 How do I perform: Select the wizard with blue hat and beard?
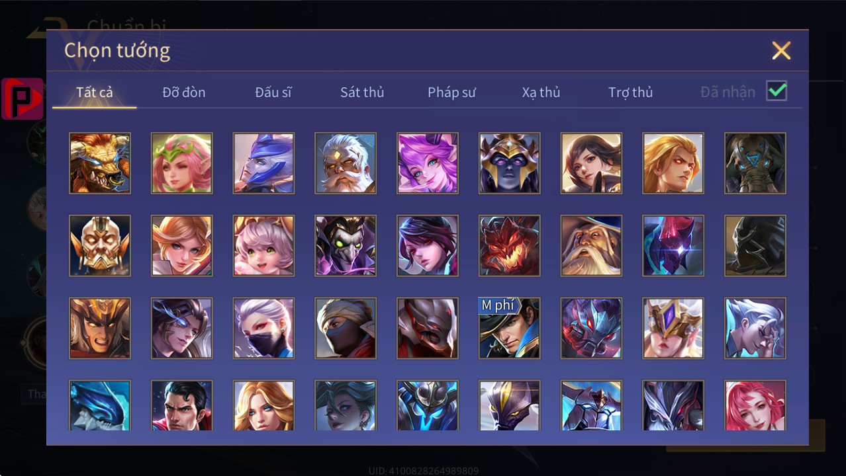pyautogui.click(x=591, y=246)
